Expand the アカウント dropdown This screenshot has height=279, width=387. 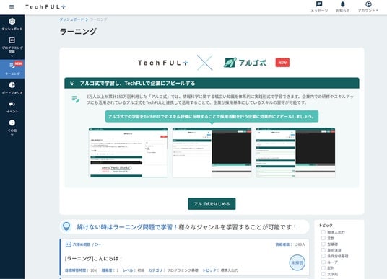[368, 6]
